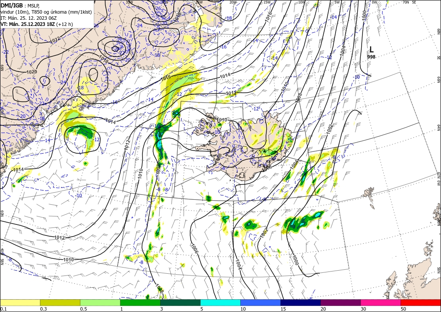Click the navy 15–20 mm legend swatch
Screen dimensions: 441x312
[301, 302]
